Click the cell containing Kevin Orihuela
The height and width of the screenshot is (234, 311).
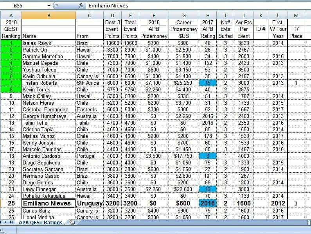[x=49, y=76]
